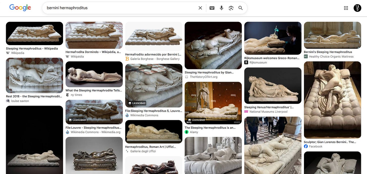Open the Rijksmuseum conservator image thumbnail
367x174 pixels.
pos(273,38)
